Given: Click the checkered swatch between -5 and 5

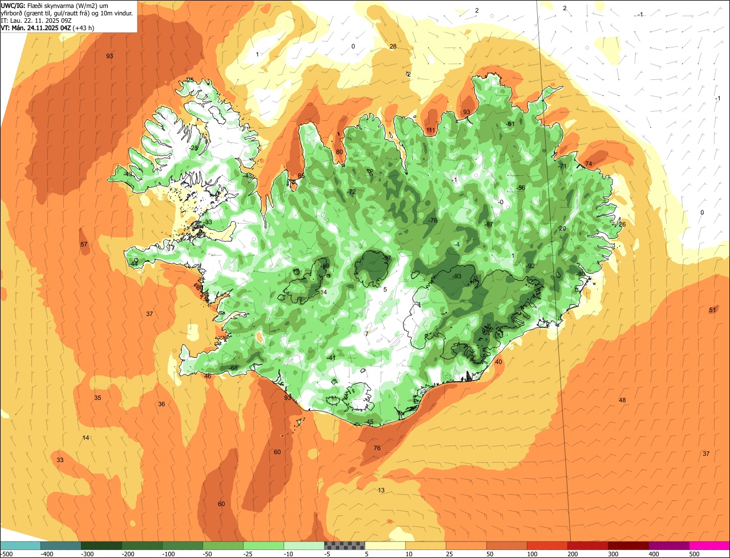Looking at the screenshot, I should click(344, 546).
